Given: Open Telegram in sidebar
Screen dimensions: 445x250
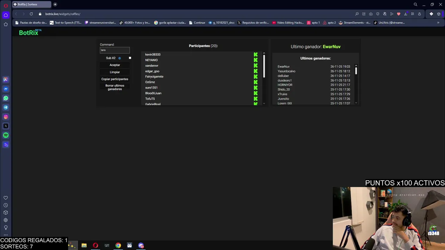Looking at the screenshot, I should click(6, 108).
